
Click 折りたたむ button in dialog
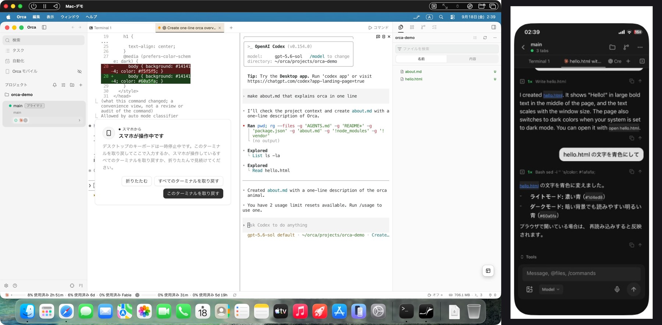point(136,181)
